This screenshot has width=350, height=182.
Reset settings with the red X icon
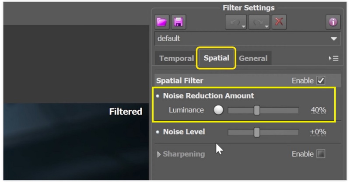point(279,22)
